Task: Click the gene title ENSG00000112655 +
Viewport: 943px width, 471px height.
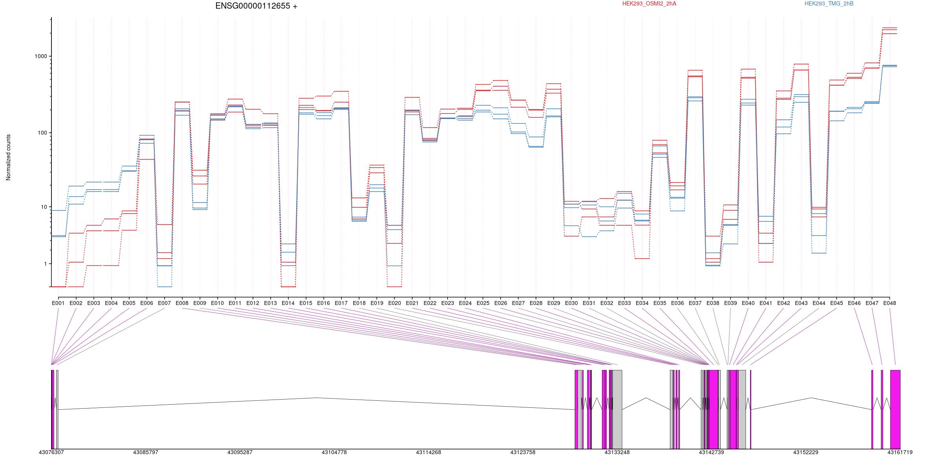Action: (256, 6)
